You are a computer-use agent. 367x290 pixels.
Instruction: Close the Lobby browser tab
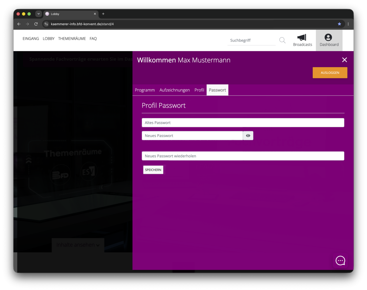pos(95,14)
